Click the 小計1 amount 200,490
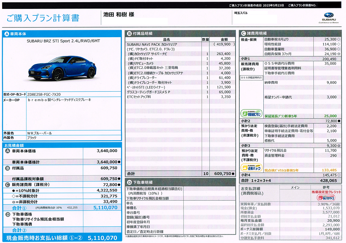The height and width of the screenshot is (243, 346). pyautogui.click(x=329, y=59)
